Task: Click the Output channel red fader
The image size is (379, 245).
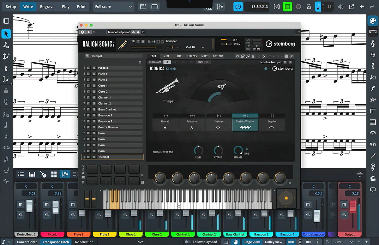Action: click(x=353, y=206)
